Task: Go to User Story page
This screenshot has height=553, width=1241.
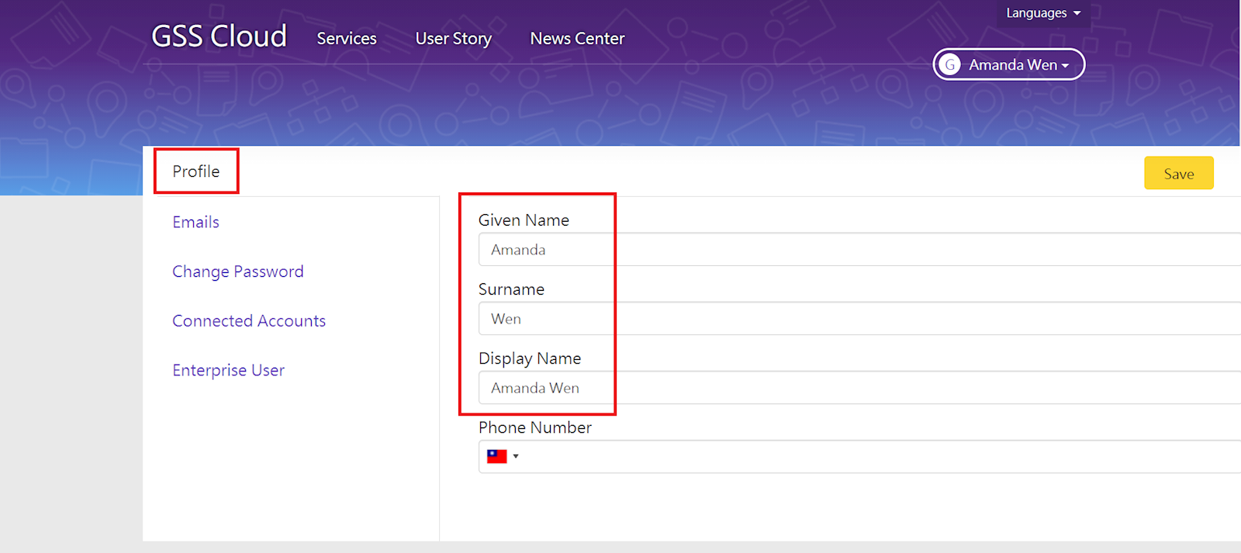Action: tap(453, 39)
